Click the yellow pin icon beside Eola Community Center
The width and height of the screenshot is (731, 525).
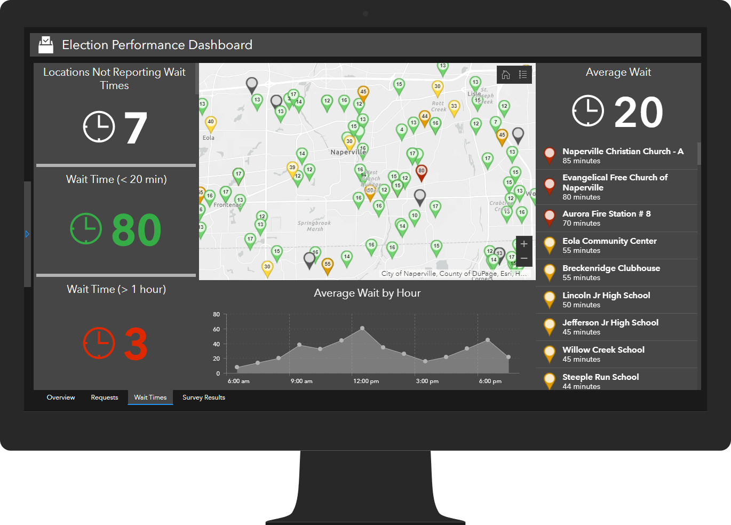pyautogui.click(x=550, y=245)
